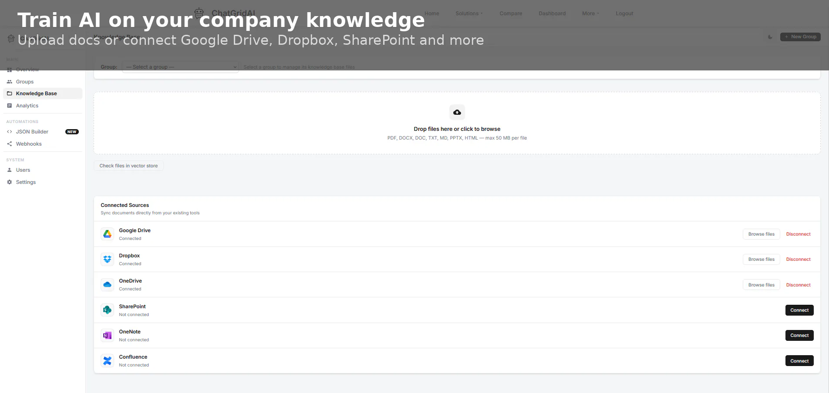
Task: Click the Analytics chart icon
Action: point(10,106)
